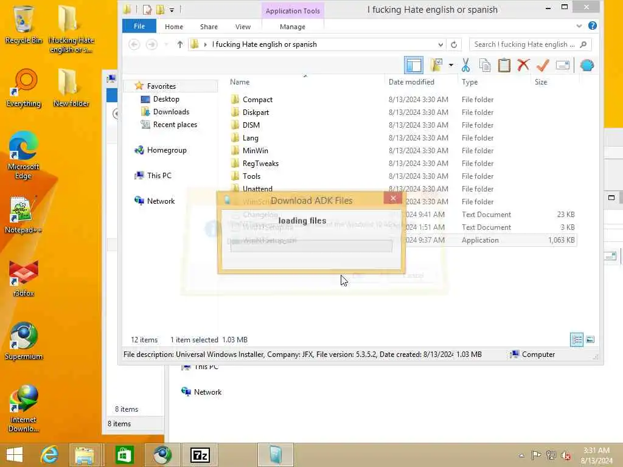Select the Compact folder row
The height and width of the screenshot is (467, 623).
coord(403,99)
